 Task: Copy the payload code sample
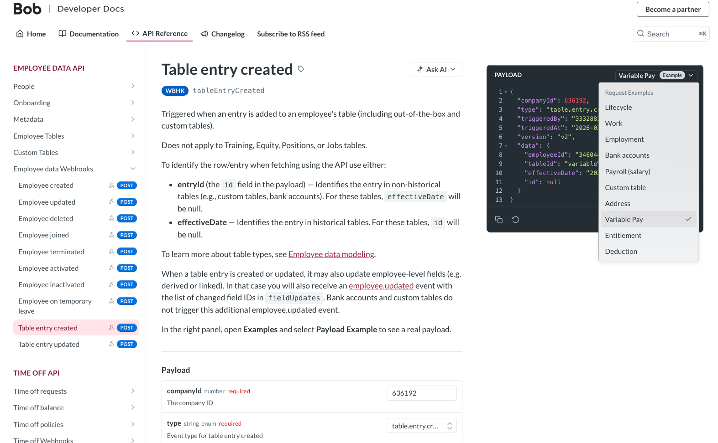(x=499, y=220)
